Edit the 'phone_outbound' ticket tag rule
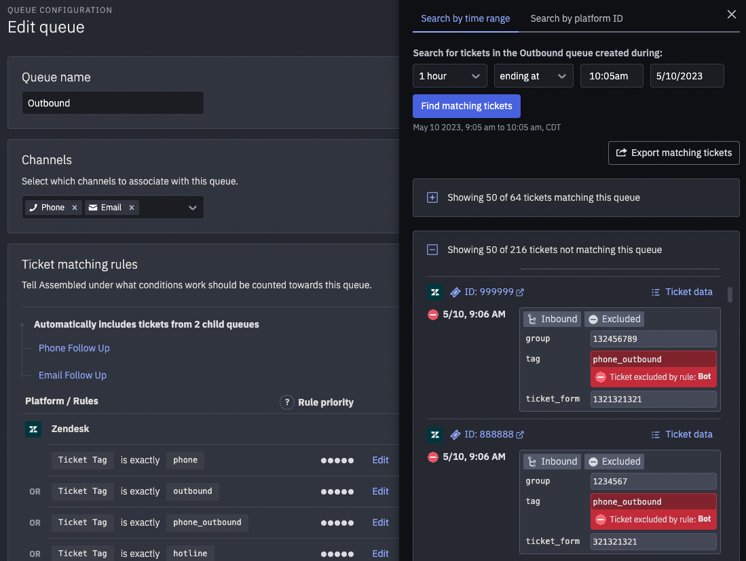746x561 pixels. 380,522
